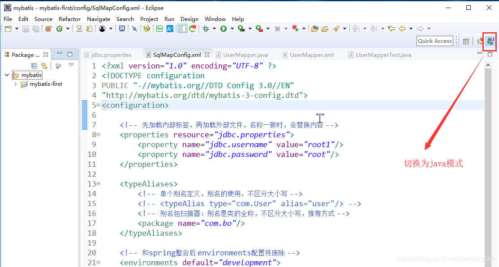Image resolution: width=499 pixels, height=267 pixels.
Task: Click the Save icon
Action: (x=25, y=29)
